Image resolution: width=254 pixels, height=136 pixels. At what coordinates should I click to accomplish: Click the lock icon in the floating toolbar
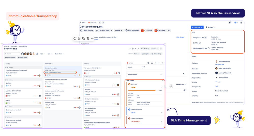pyautogui.click(x=79, y=38)
